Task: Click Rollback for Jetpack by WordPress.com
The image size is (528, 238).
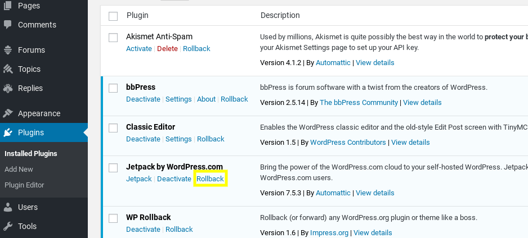Action: tap(211, 179)
